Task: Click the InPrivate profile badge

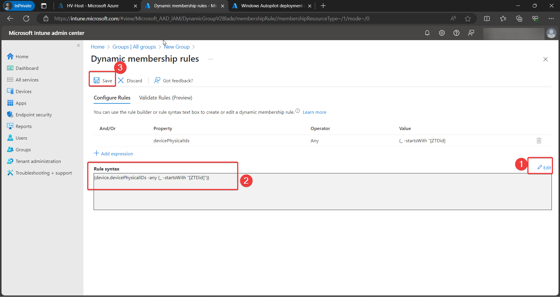Action: 19,6
